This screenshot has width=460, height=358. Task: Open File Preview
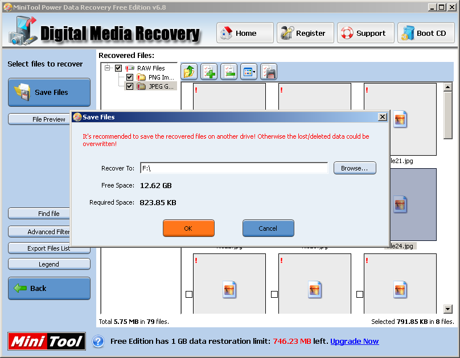tap(40, 119)
